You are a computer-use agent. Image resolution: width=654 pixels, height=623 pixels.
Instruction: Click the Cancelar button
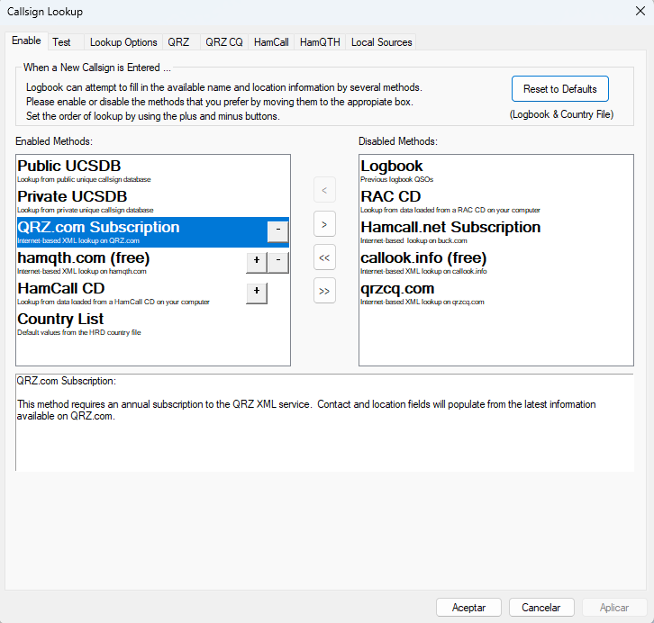(541, 608)
